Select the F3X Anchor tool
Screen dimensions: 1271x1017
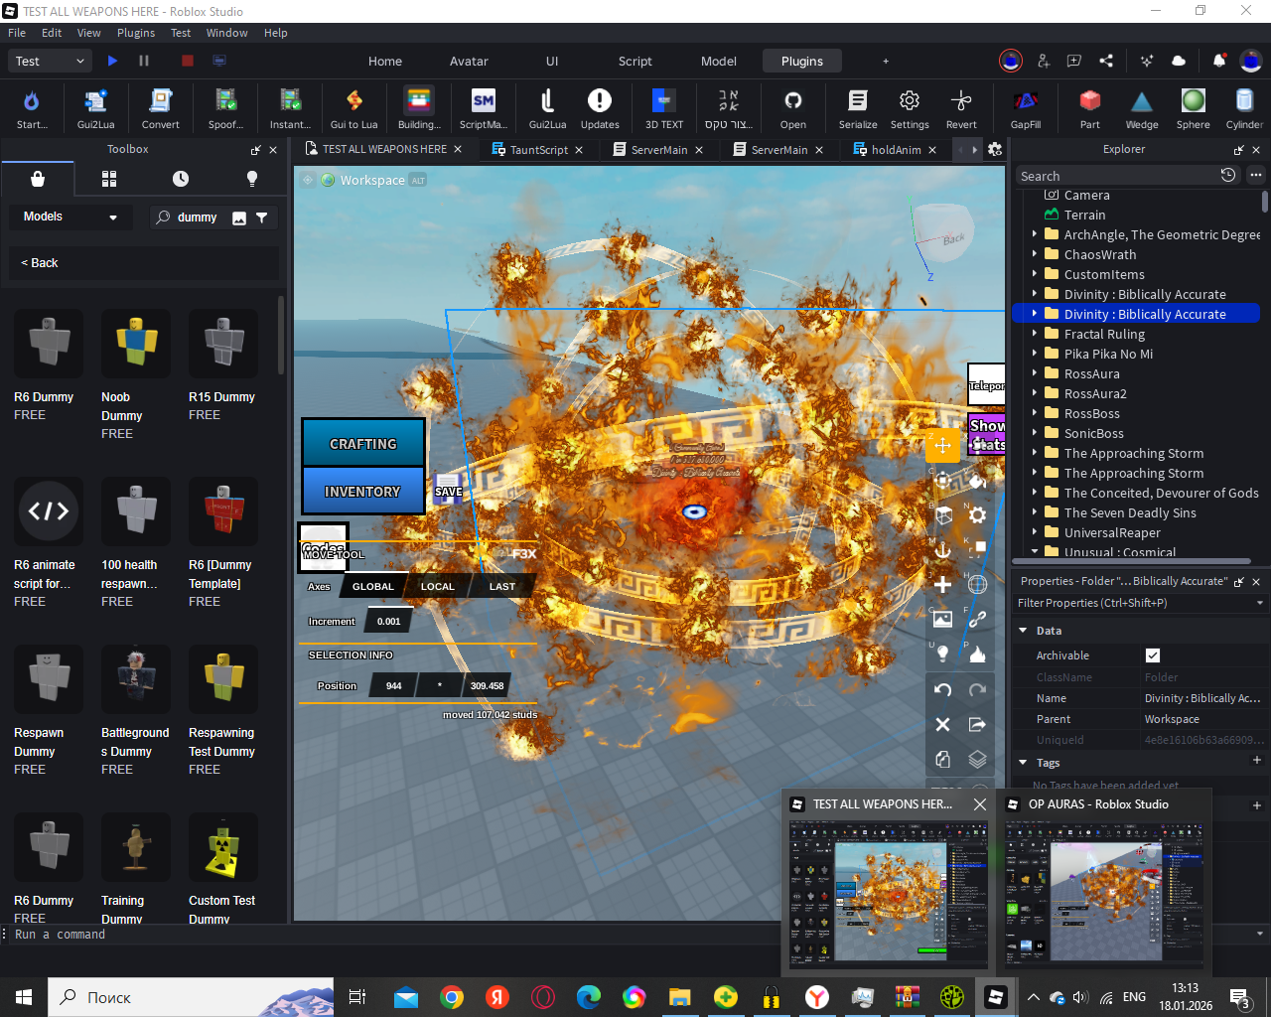click(943, 549)
